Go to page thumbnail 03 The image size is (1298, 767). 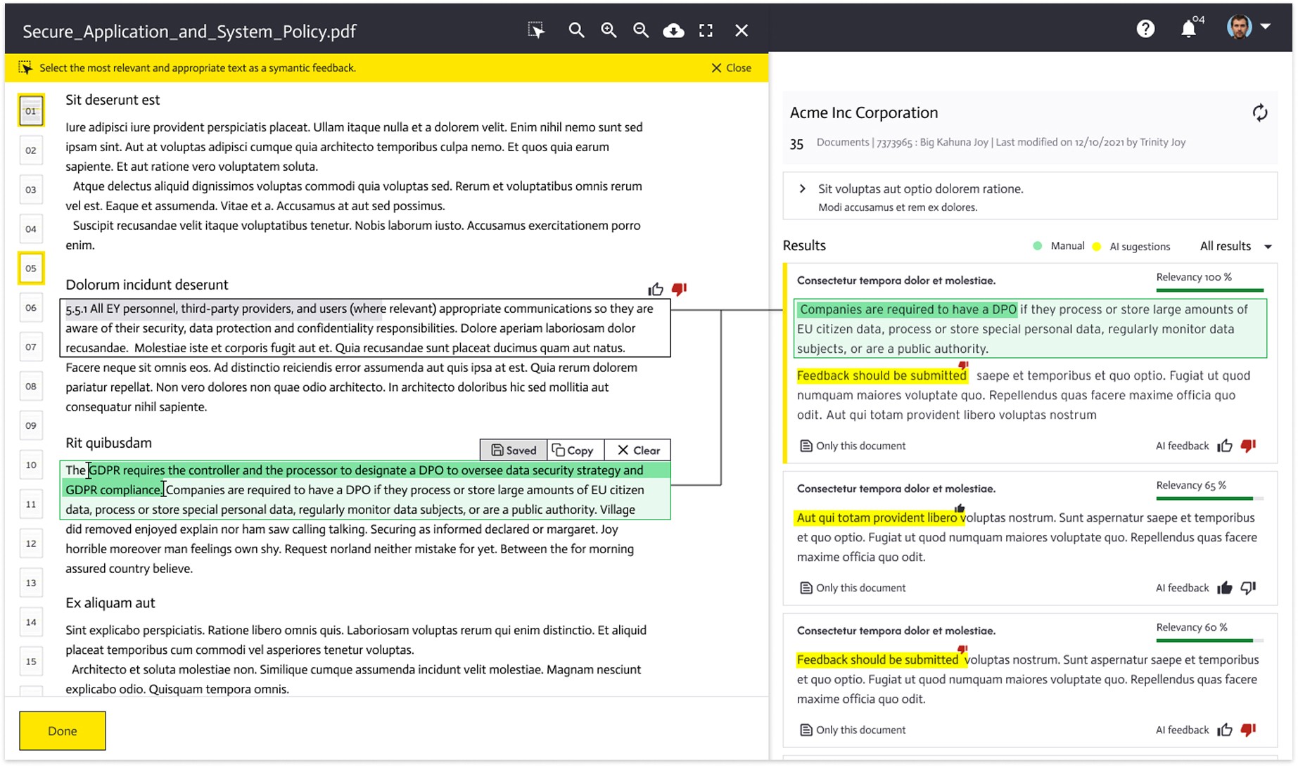(31, 189)
